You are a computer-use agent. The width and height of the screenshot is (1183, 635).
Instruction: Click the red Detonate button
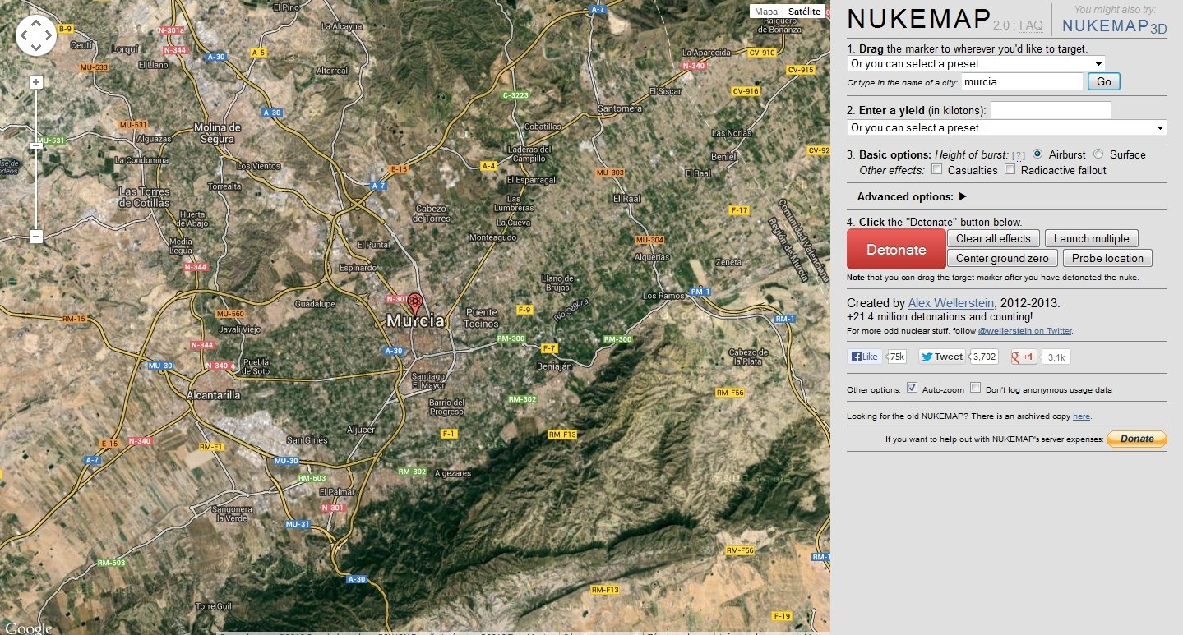(x=896, y=250)
